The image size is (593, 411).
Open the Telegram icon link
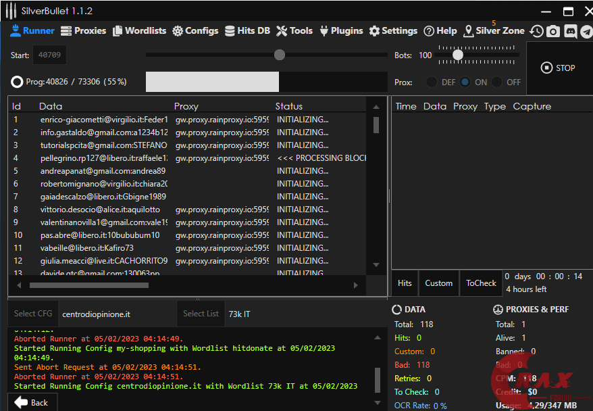click(586, 31)
